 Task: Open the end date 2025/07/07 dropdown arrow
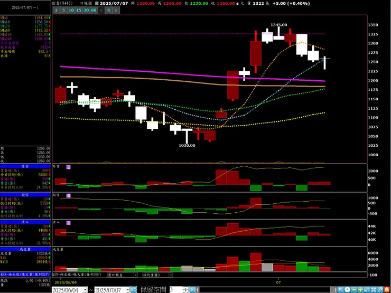click(128, 290)
